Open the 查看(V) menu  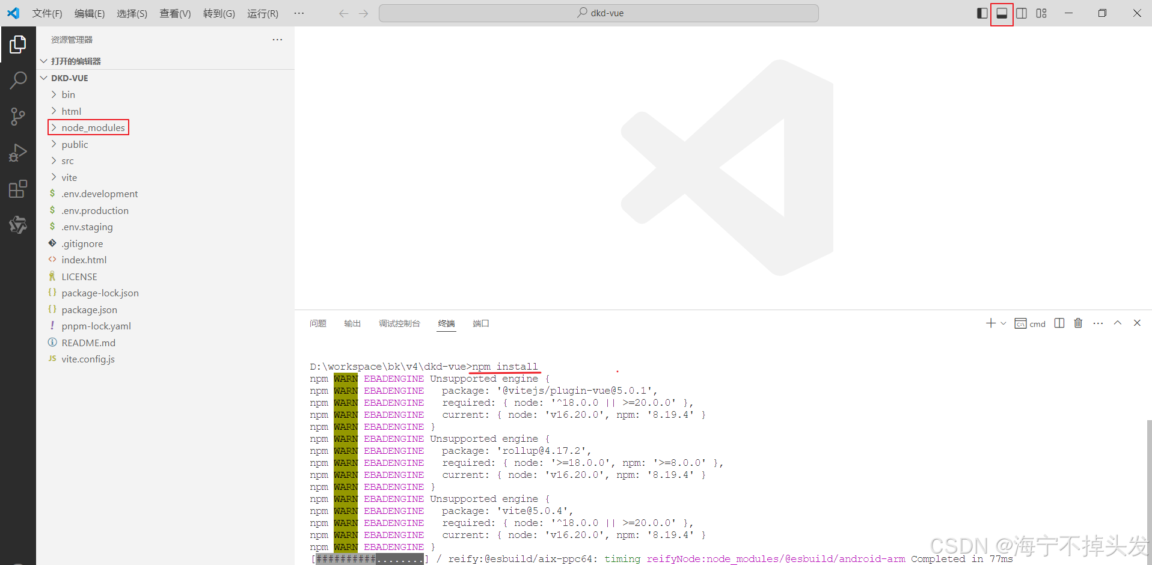(175, 13)
